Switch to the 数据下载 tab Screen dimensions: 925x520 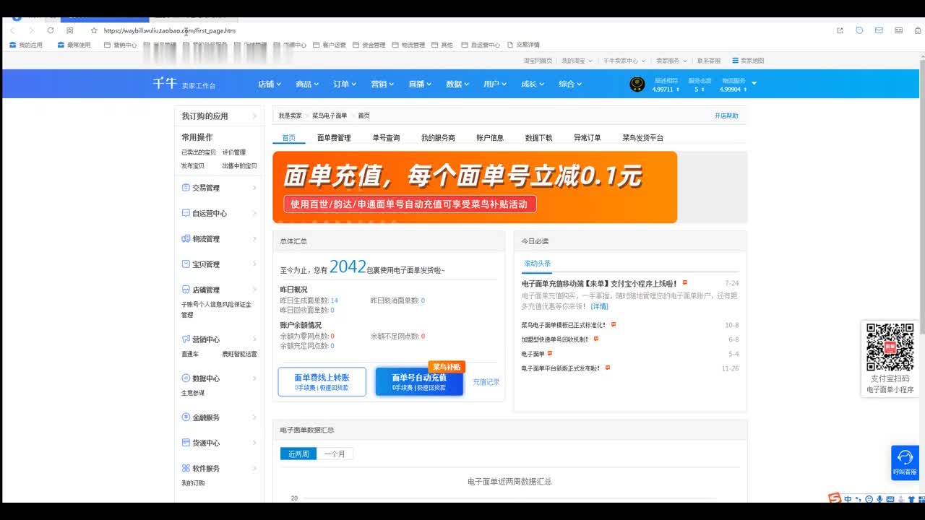point(538,138)
